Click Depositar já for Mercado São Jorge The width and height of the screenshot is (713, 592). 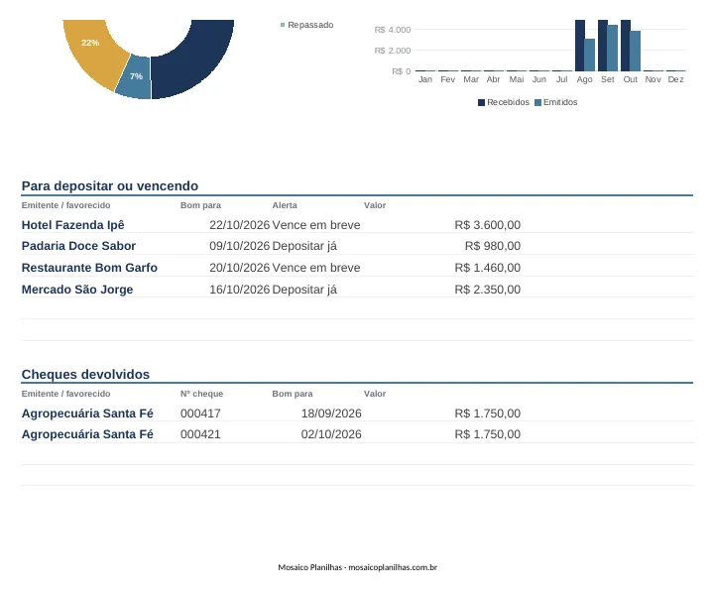click(x=304, y=290)
